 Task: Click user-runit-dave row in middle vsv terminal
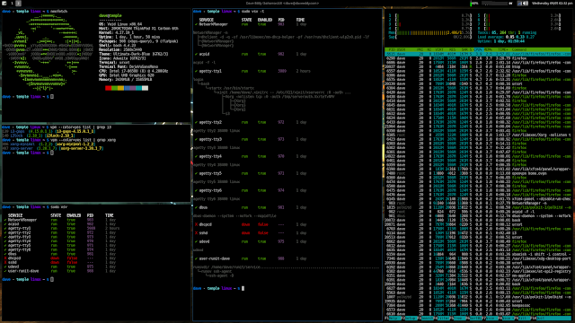(x=251, y=258)
